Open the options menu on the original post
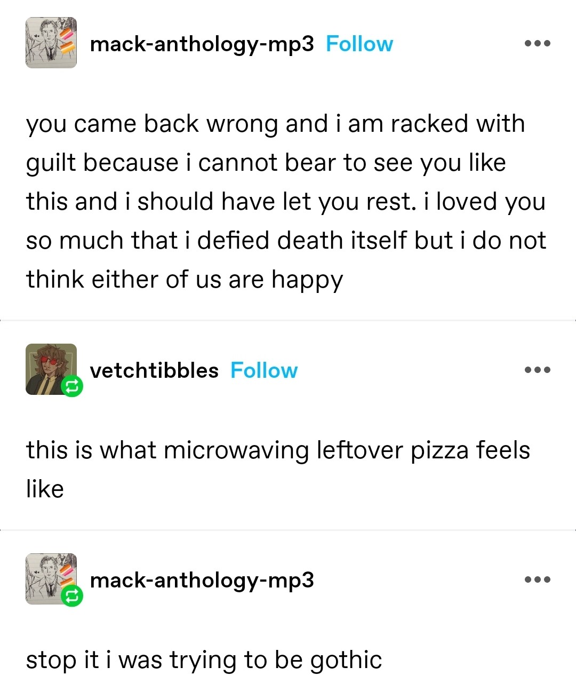The width and height of the screenshot is (576, 683). tap(537, 43)
